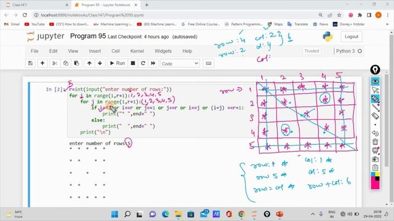Pick the yellow color swatch

(x=377, y=174)
